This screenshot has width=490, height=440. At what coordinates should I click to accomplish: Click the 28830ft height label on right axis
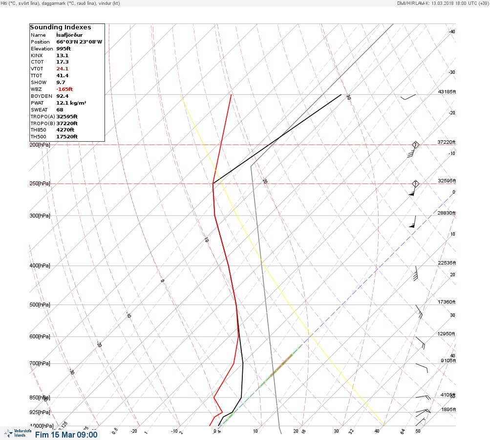447,213
